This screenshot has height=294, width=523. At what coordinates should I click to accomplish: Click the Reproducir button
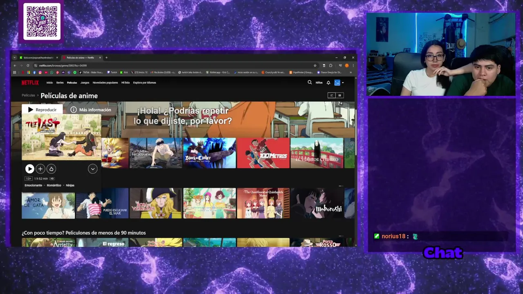pos(42,109)
